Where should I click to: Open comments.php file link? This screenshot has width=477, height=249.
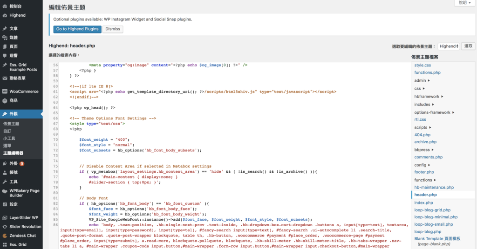pos(429,157)
